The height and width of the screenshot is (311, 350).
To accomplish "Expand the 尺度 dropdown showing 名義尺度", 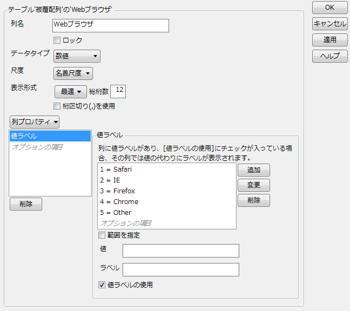I will (x=73, y=73).
